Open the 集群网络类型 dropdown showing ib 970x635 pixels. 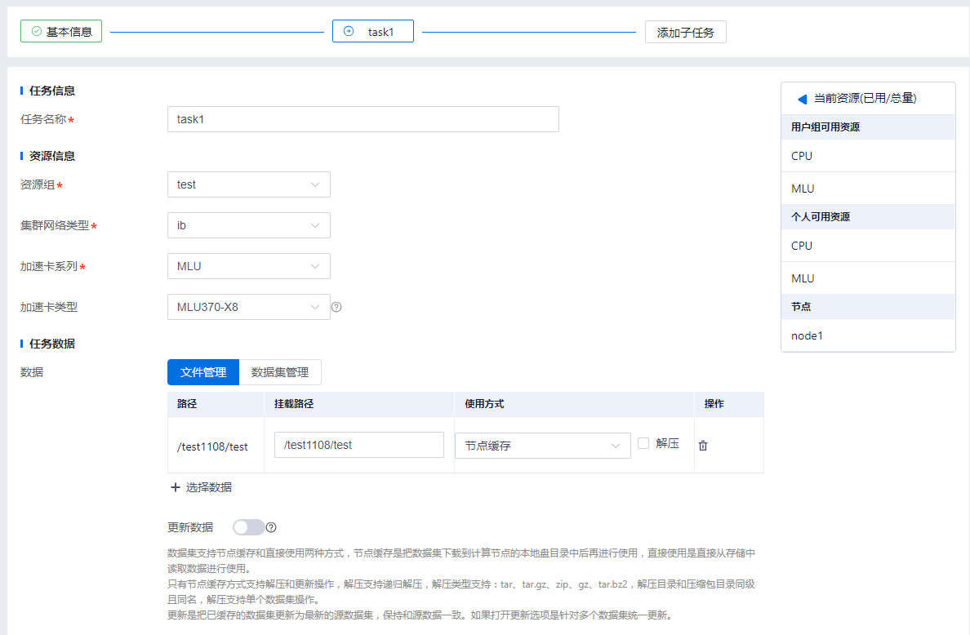(x=248, y=225)
